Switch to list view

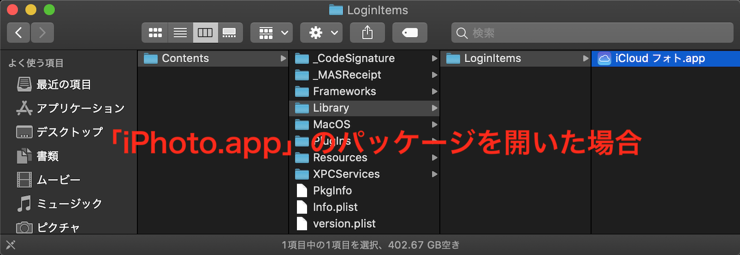[180, 33]
